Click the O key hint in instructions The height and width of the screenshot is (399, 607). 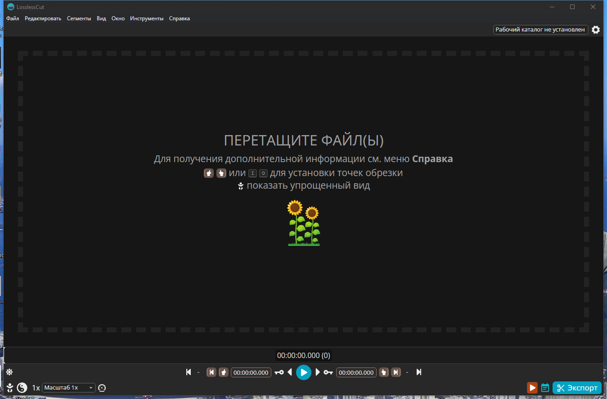(263, 173)
